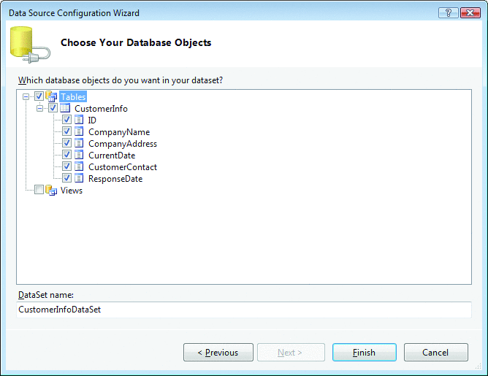Select the ResponseDate label
This screenshot has height=376, width=488.
tap(115, 179)
